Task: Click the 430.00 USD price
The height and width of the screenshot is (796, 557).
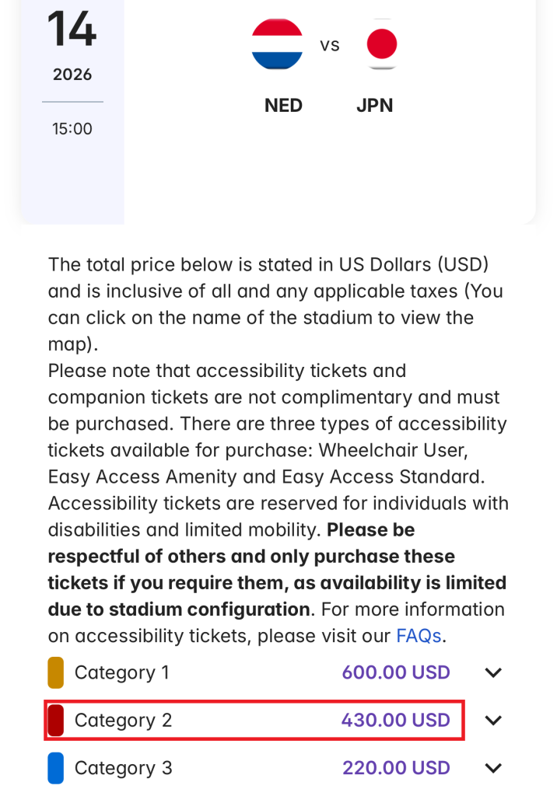Action: pos(395,721)
